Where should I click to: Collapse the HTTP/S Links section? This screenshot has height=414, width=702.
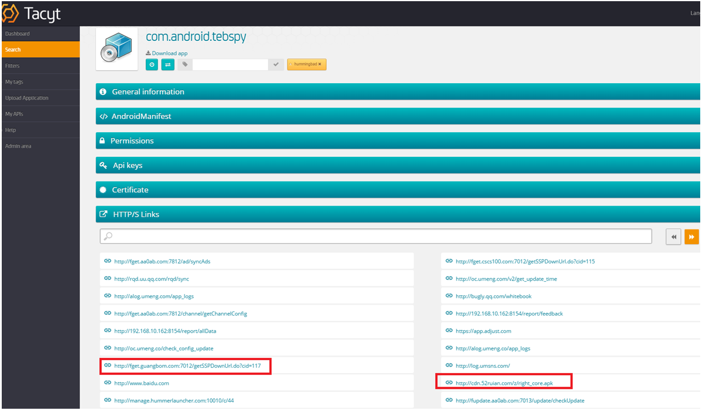(398, 214)
